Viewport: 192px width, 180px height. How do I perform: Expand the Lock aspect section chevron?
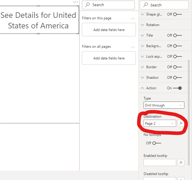(142, 56)
